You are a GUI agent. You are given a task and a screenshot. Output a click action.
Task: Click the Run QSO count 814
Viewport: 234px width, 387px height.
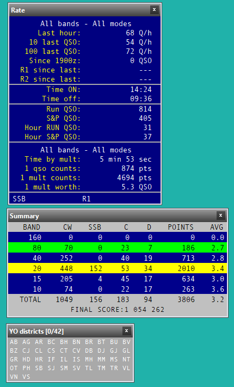[x=145, y=109]
